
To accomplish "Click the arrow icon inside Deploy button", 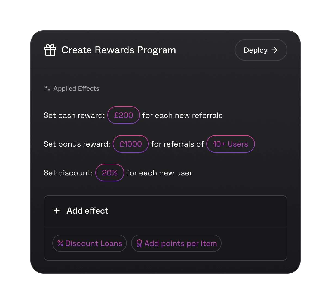I will (x=275, y=50).
